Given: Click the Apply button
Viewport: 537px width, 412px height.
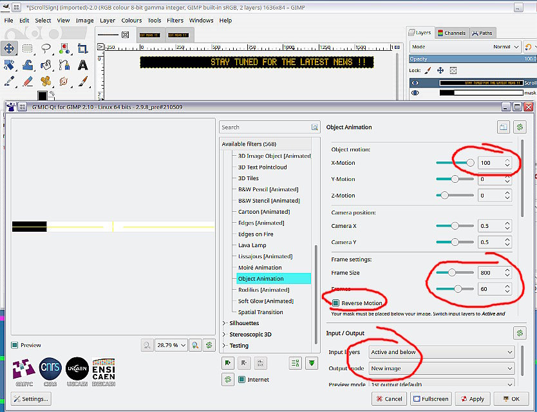Looking at the screenshot, I should click(472, 398).
